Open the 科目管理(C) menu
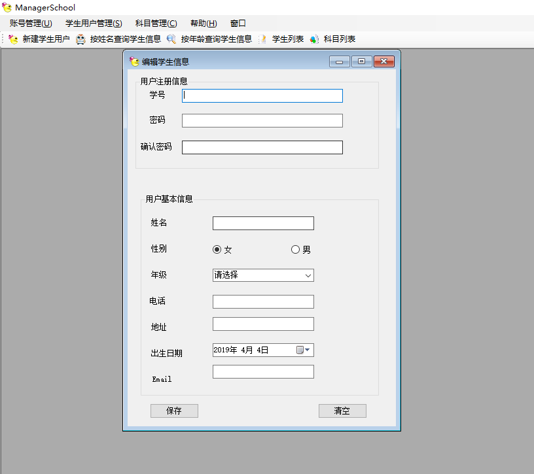Image resolution: width=534 pixels, height=474 pixels. (156, 24)
